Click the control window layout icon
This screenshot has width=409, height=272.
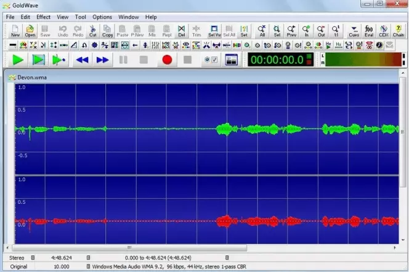coord(232,60)
